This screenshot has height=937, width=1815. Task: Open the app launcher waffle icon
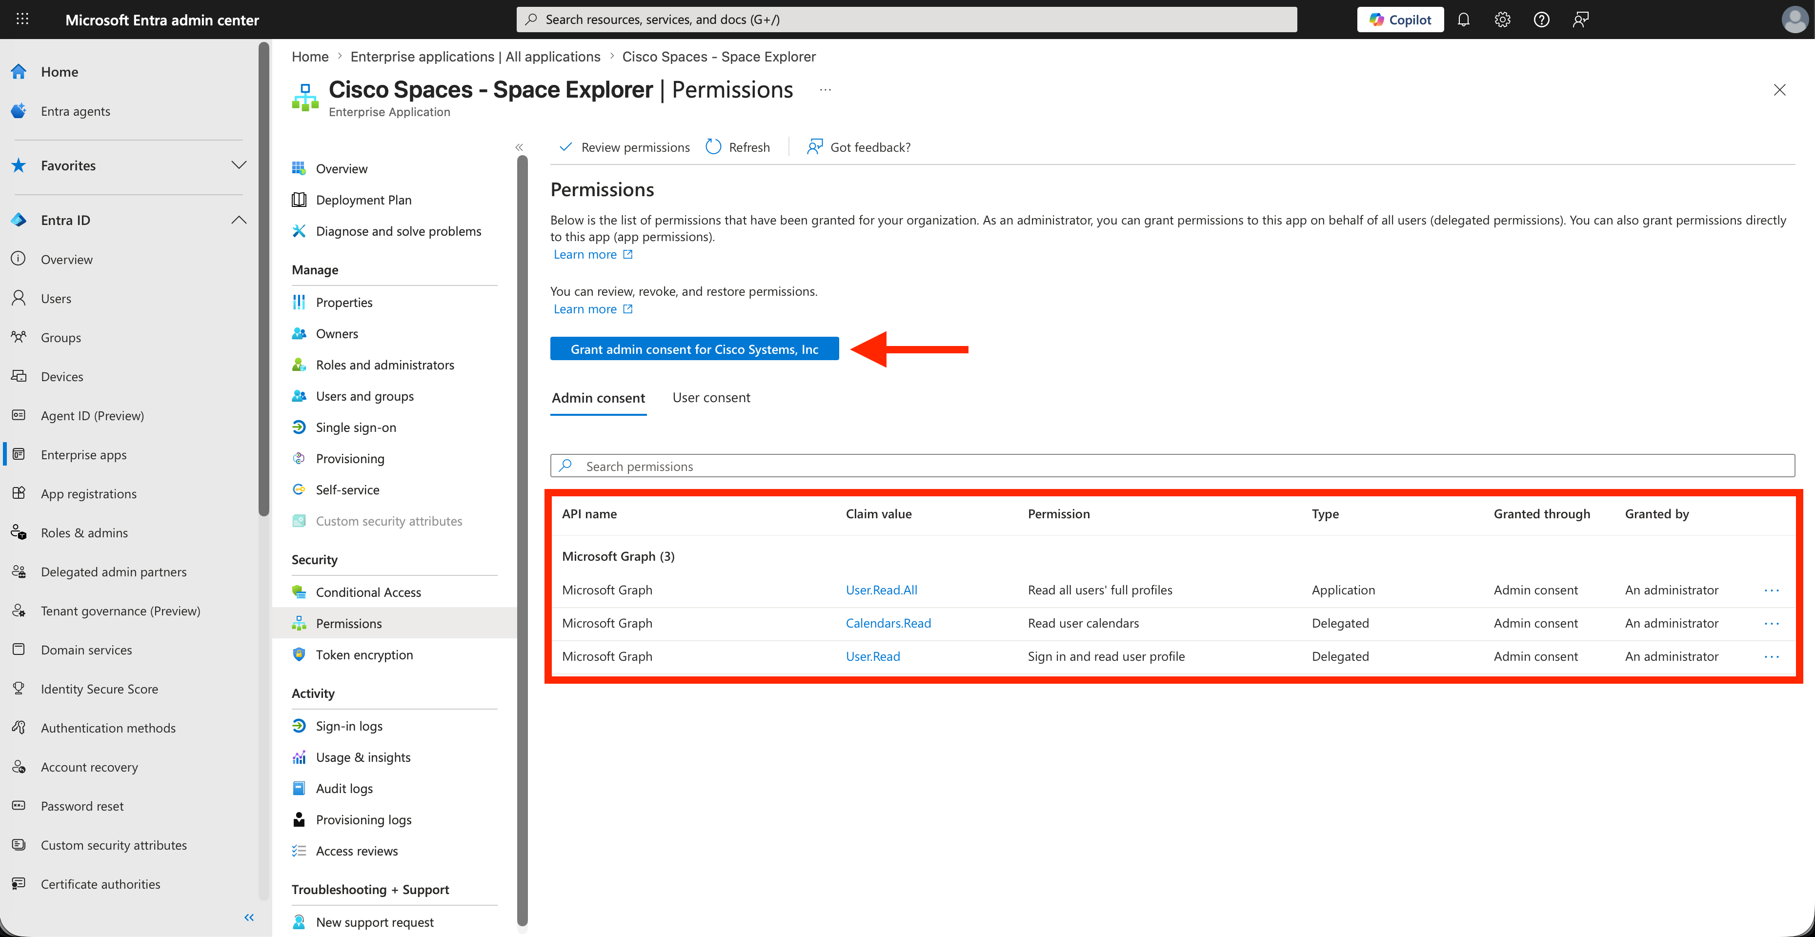coord(22,19)
